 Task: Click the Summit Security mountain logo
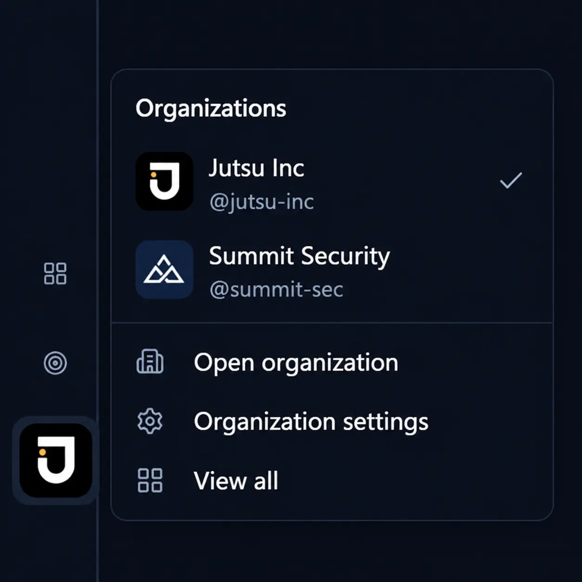164,270
